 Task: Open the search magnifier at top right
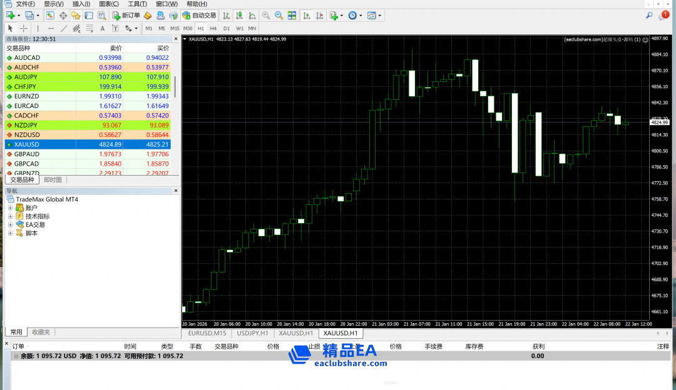(649, 15)
